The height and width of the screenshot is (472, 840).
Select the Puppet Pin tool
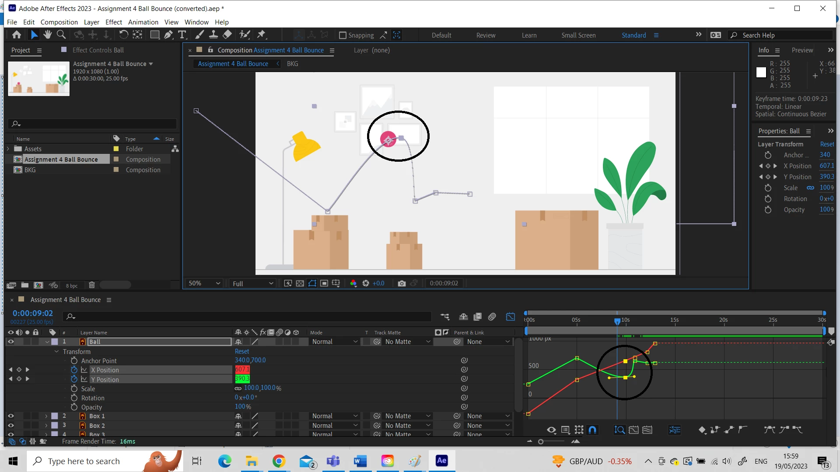261,35
